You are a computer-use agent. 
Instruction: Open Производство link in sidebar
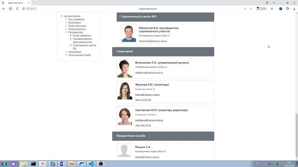[75, 32]
